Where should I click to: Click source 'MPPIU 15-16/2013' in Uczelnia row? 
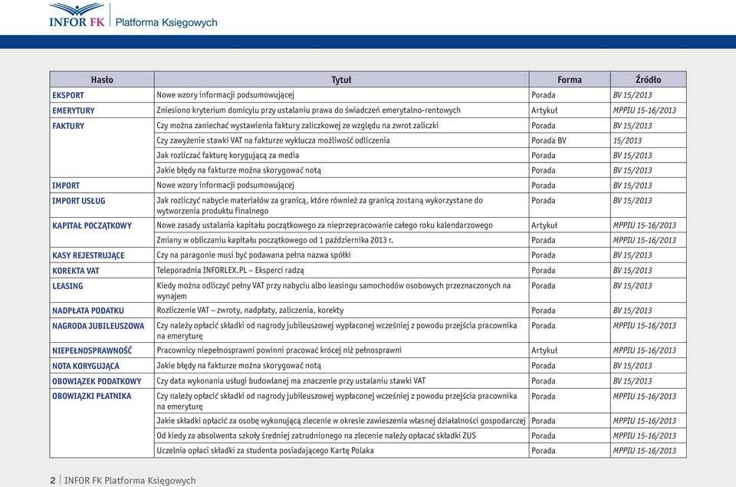pos(645,451)
